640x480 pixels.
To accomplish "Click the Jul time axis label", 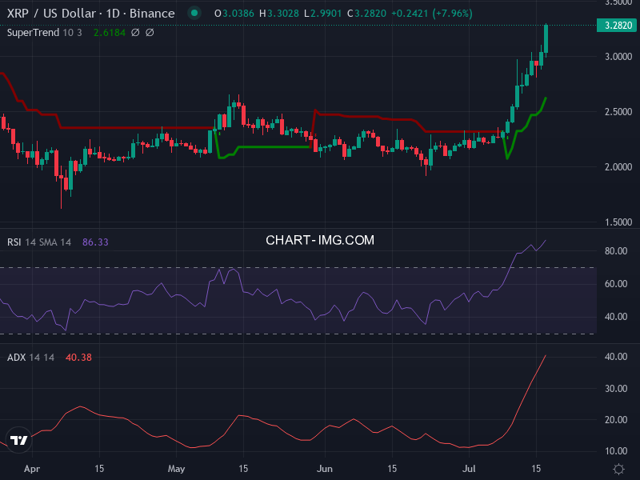I will 469,469.
